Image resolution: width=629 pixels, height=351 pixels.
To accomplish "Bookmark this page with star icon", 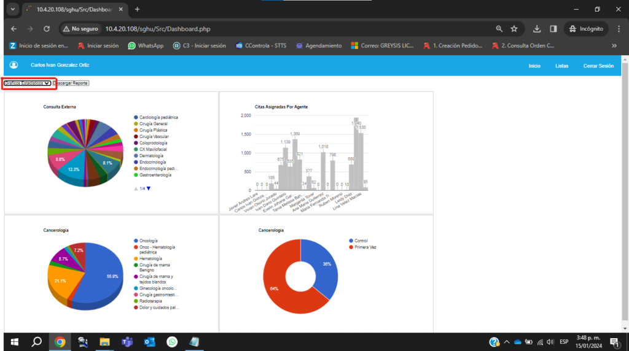I will (514, 29).
